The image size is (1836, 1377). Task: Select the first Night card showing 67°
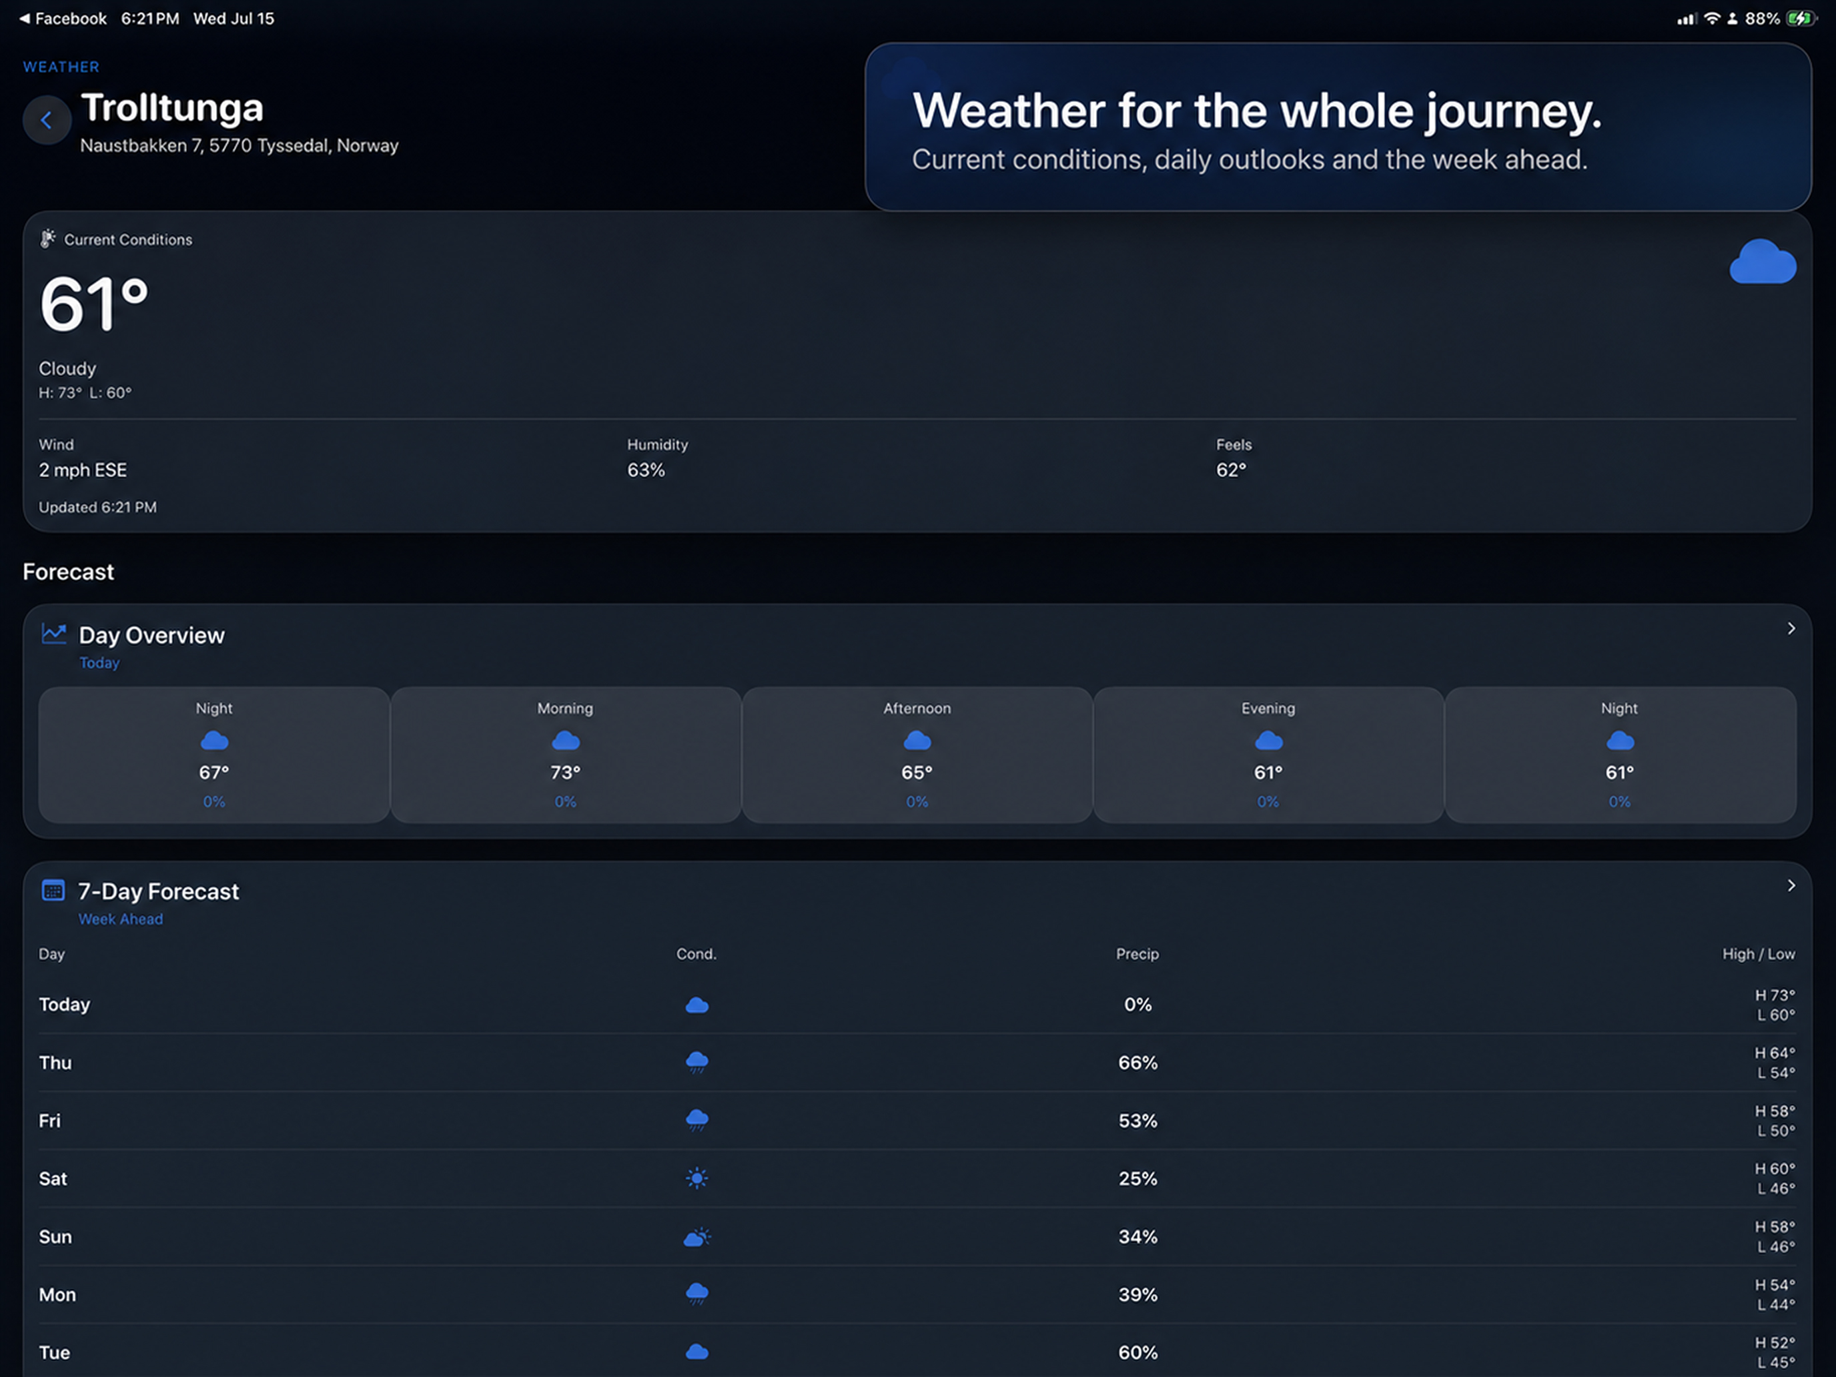[x=214, y=755]
